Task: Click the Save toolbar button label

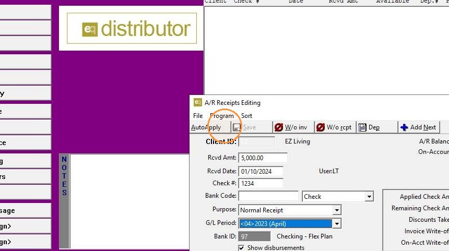Action: (250, 127)
